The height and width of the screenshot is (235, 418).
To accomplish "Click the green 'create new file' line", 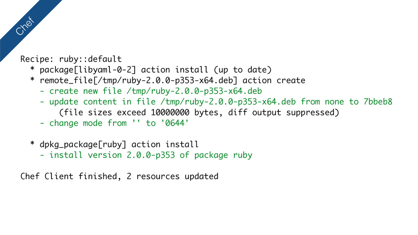I will point(151,91).
